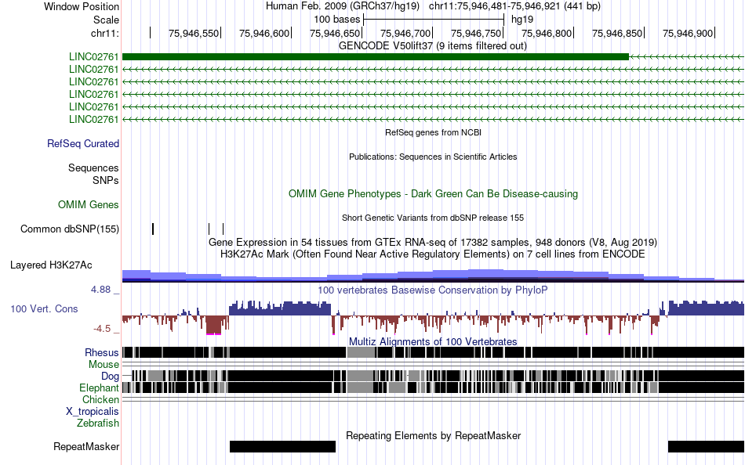Viewport: 745px width, 465px height.
Task: Click the GTEx Gene Expression title
Action: [x=432, y=243]
